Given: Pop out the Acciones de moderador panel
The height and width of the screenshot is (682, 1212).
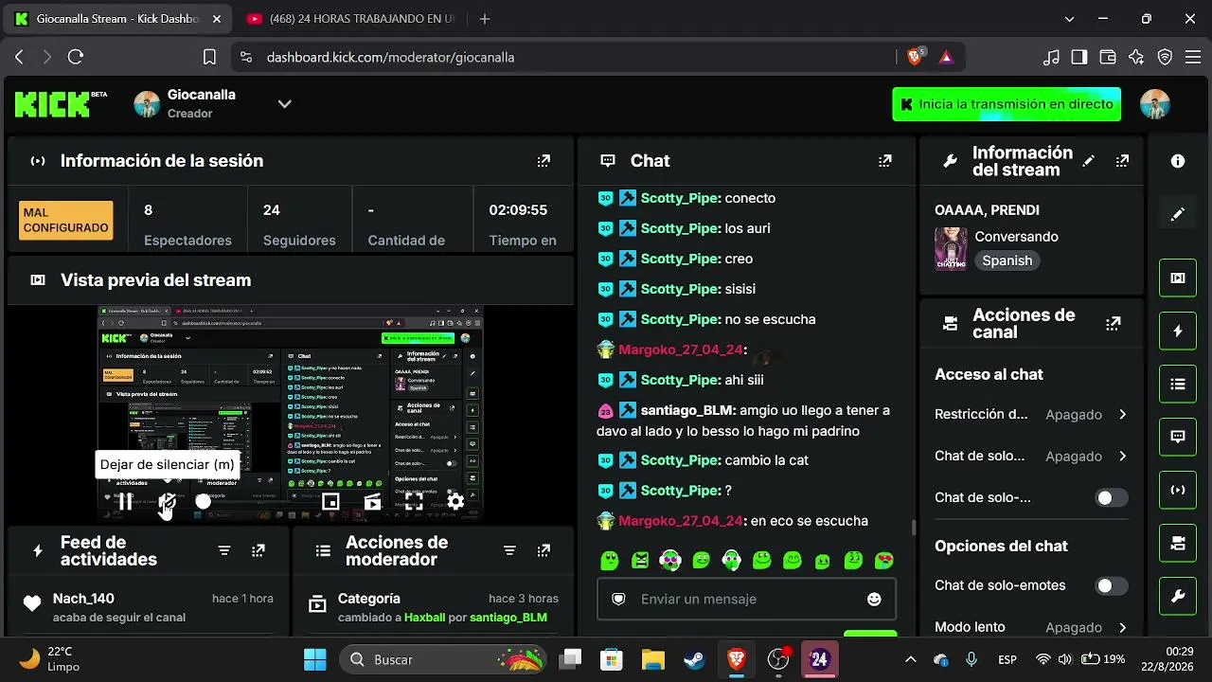Looking at the screenshot, I should 544,550.
